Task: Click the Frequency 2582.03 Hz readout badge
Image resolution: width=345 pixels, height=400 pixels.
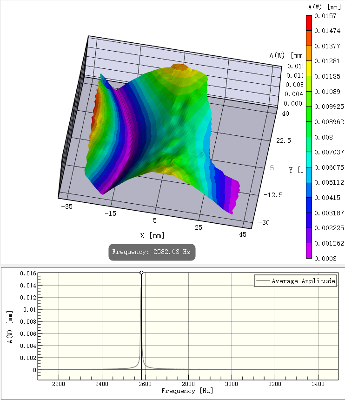Action: click(x=152, y=252)
